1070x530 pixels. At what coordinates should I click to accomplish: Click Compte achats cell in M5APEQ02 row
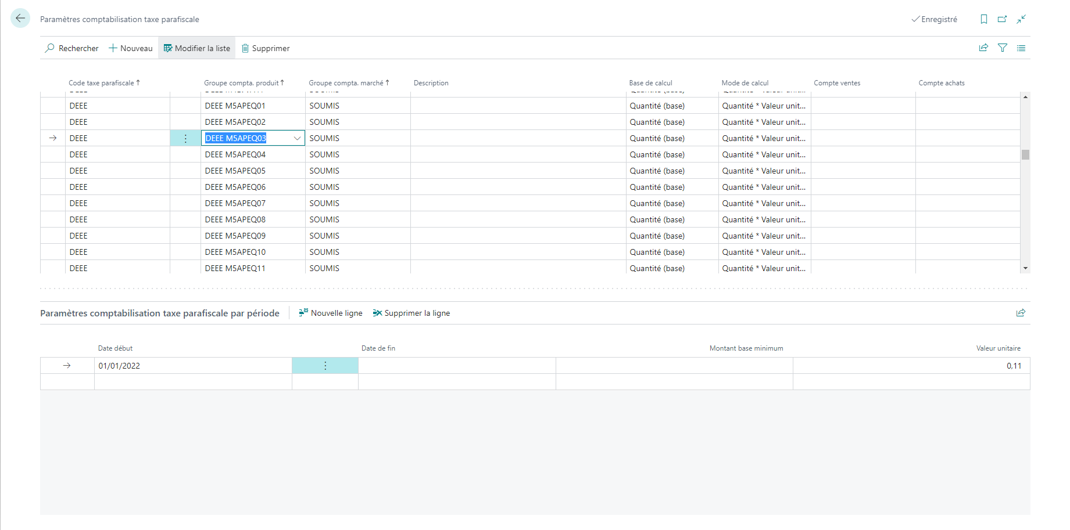click(968, 122)
